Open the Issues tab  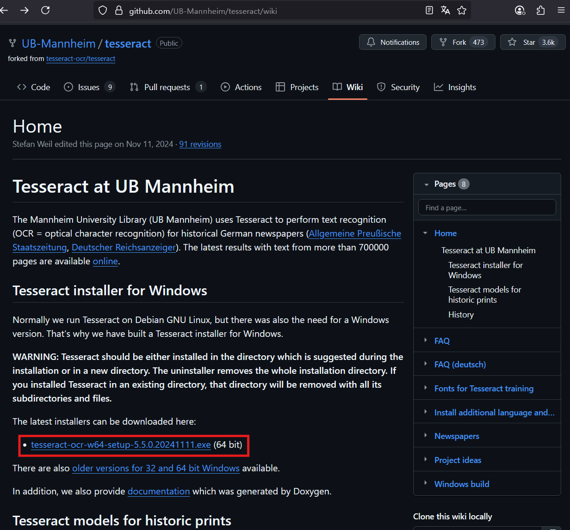click(x=89, y=87)
